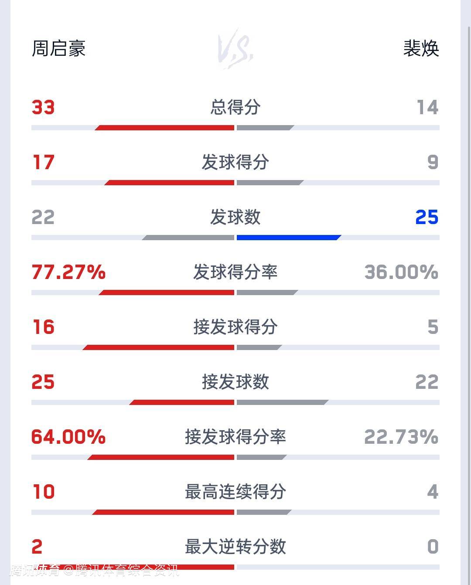Open player 裴焕's name

pos(420,48)
